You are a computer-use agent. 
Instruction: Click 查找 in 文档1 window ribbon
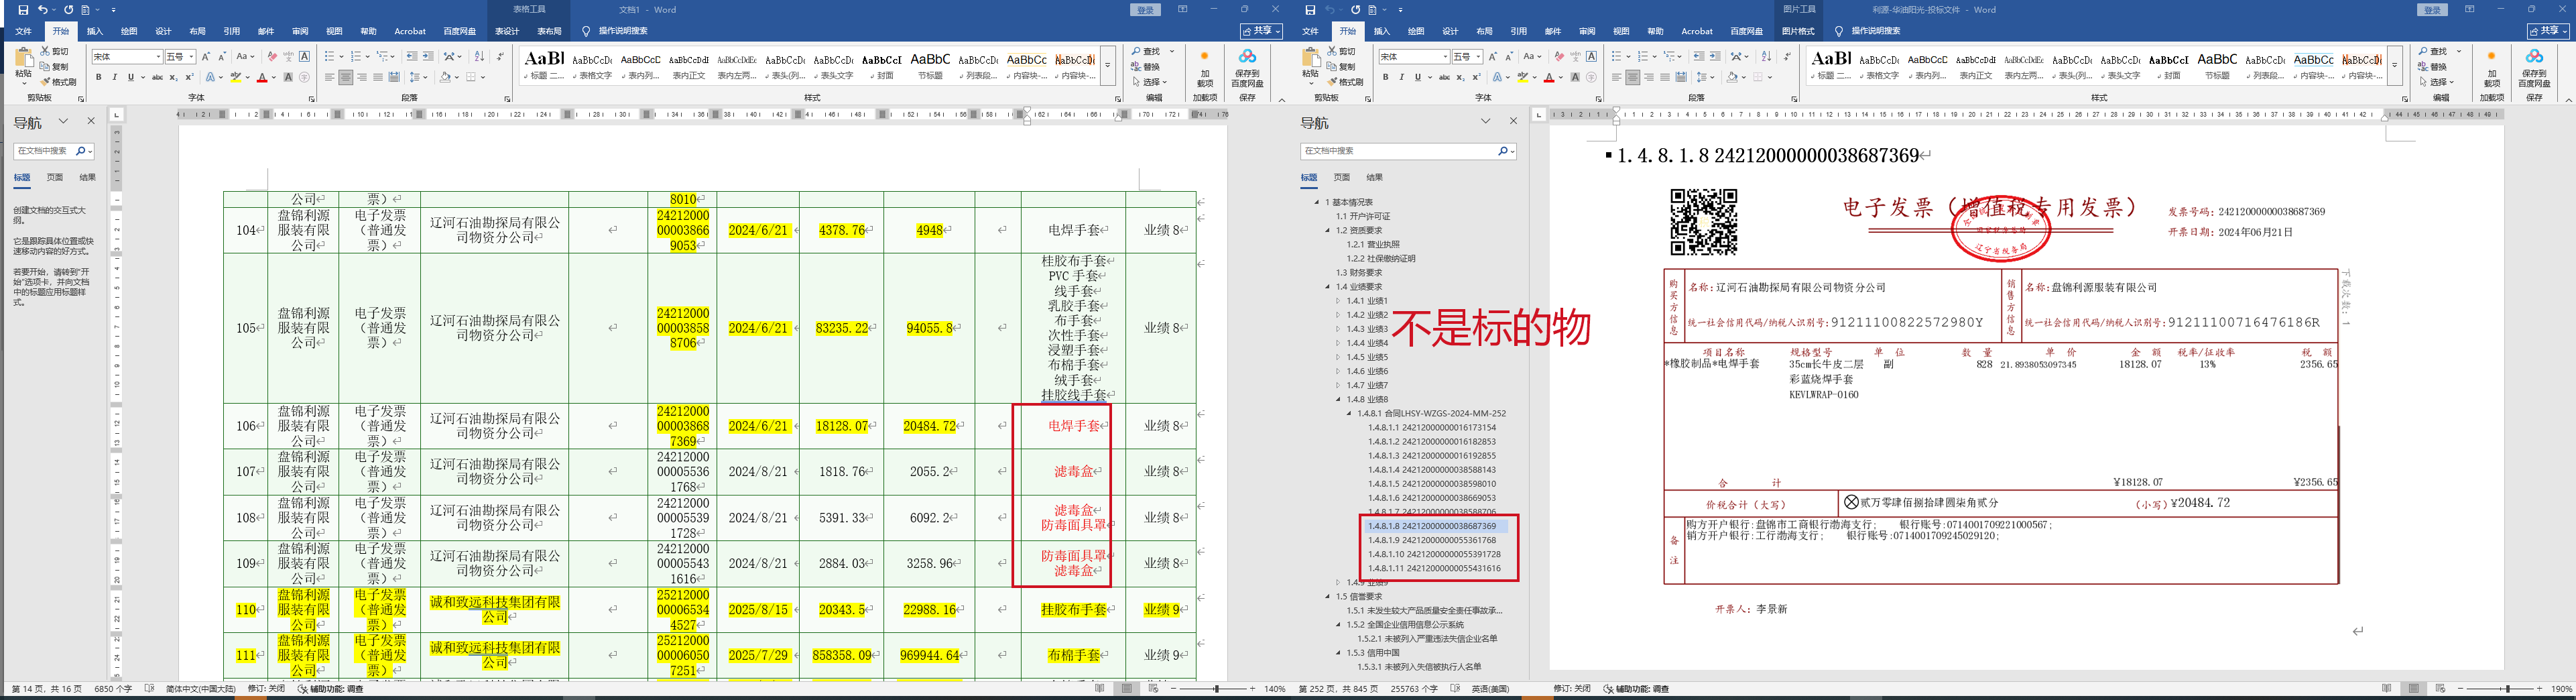point(1147,51)
